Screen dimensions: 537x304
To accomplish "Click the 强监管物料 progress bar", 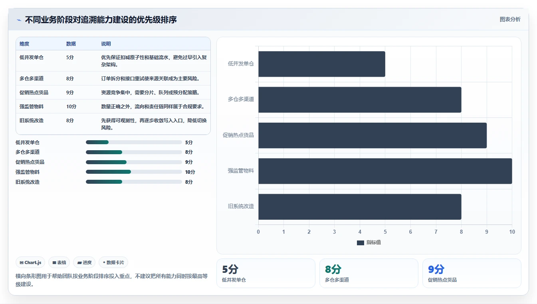I will click(x=134, y=172).
